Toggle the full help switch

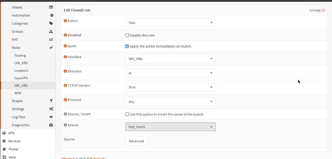[x=323, y=10]
